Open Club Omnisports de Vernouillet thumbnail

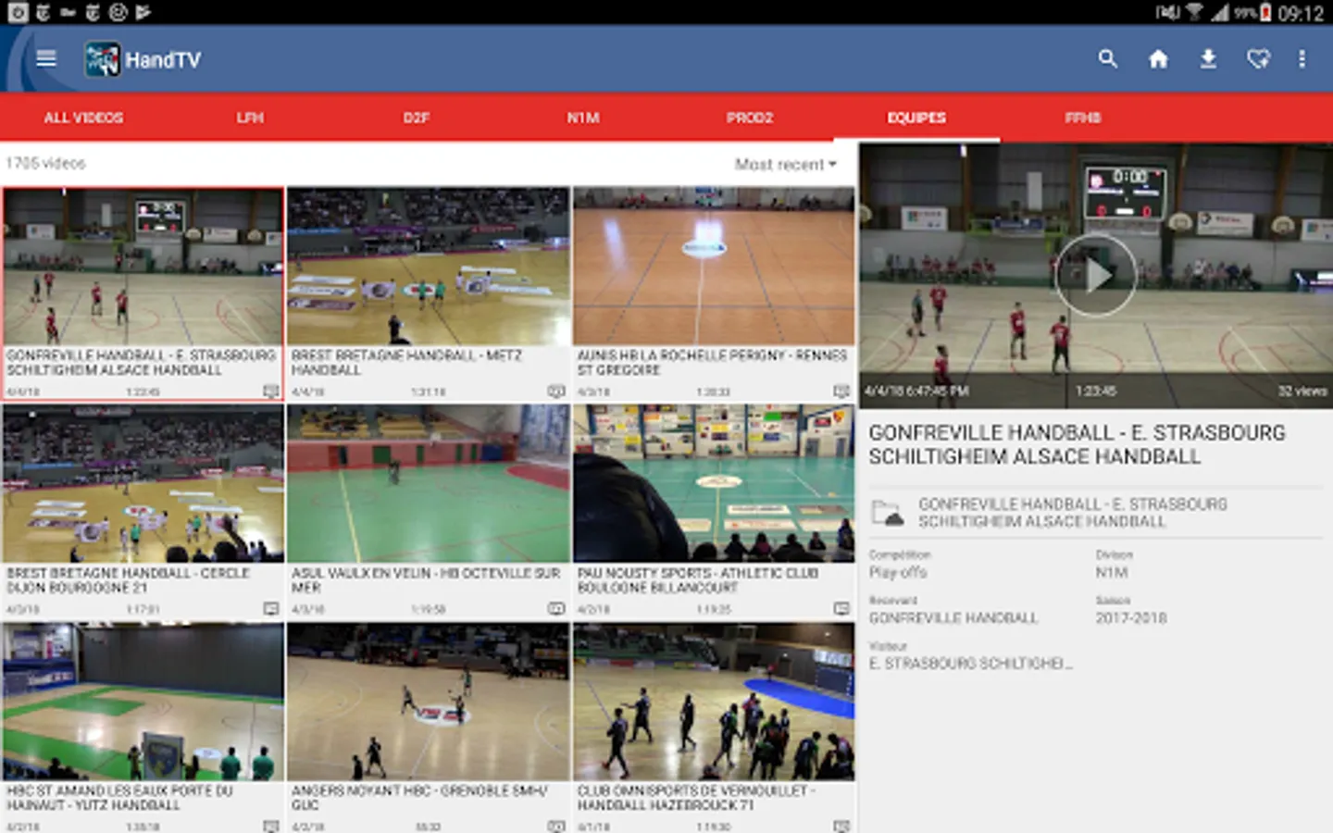[x=714, y=702]
